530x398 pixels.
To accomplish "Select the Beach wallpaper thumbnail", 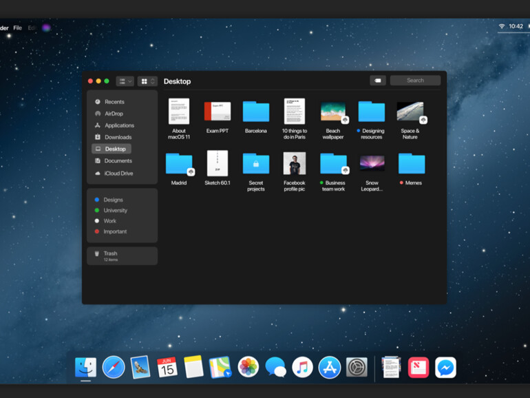I will click(333, 112).
